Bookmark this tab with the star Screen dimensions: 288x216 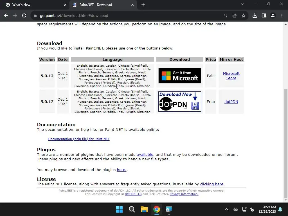[244, 16]
